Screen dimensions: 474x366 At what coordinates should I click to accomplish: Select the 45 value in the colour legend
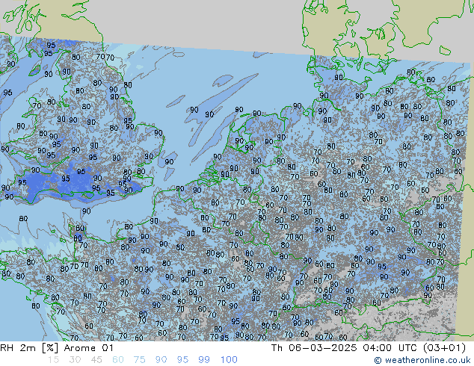tap(96, 360)
